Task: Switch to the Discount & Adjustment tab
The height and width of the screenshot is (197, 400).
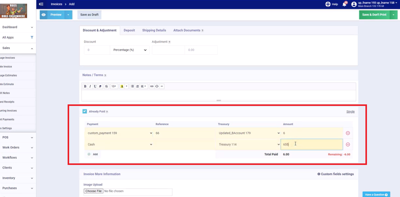Action: 100,30
